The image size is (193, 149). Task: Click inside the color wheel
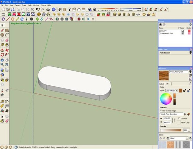[x=166, y=99]
